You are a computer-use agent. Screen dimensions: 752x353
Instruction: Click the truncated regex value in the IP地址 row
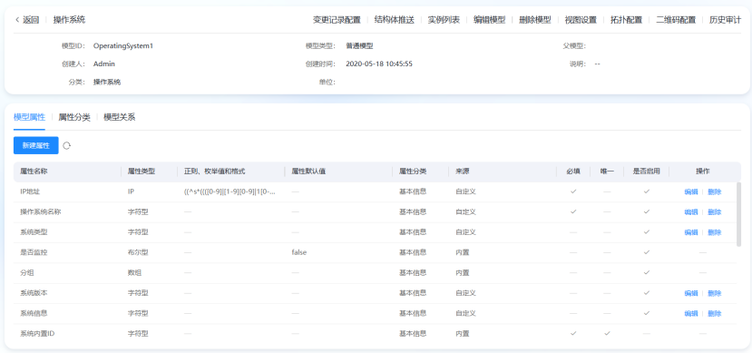pyautogui.click(x=230, y=191)
